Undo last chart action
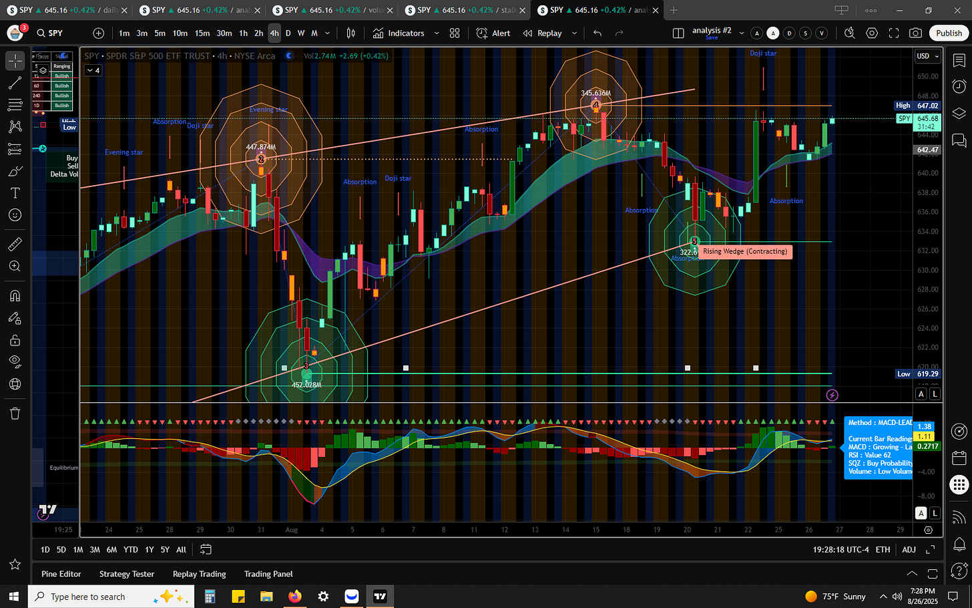This screenshot has width=972, height=608. point(597,33)
